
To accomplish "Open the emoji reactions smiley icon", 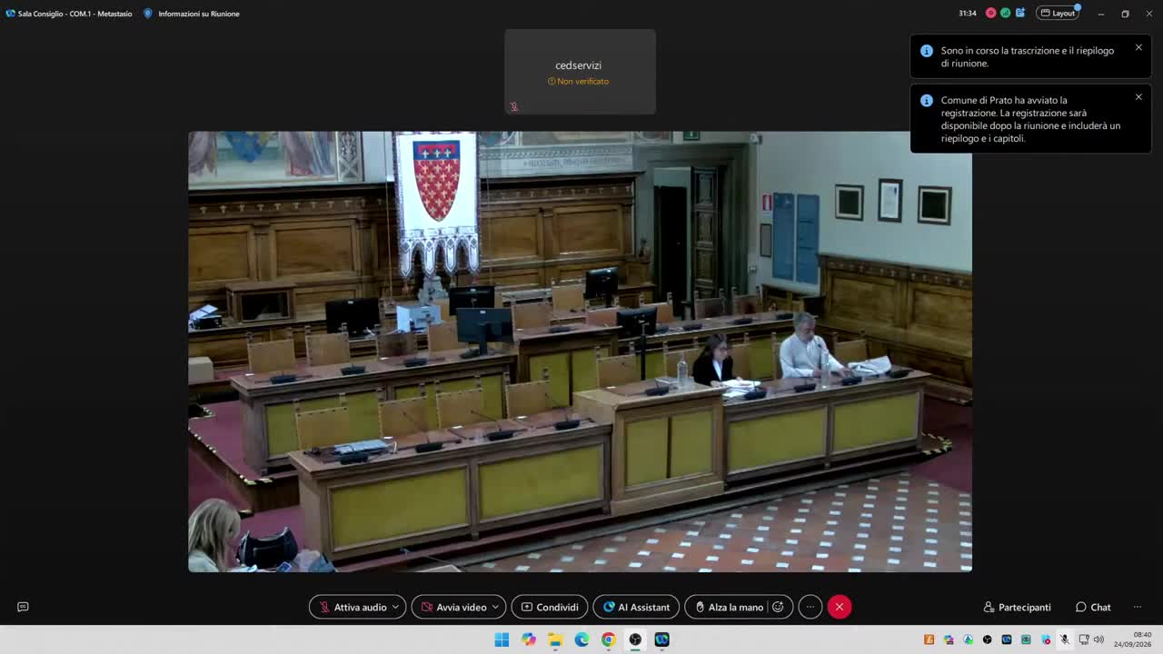I will [x=779, y=607].
